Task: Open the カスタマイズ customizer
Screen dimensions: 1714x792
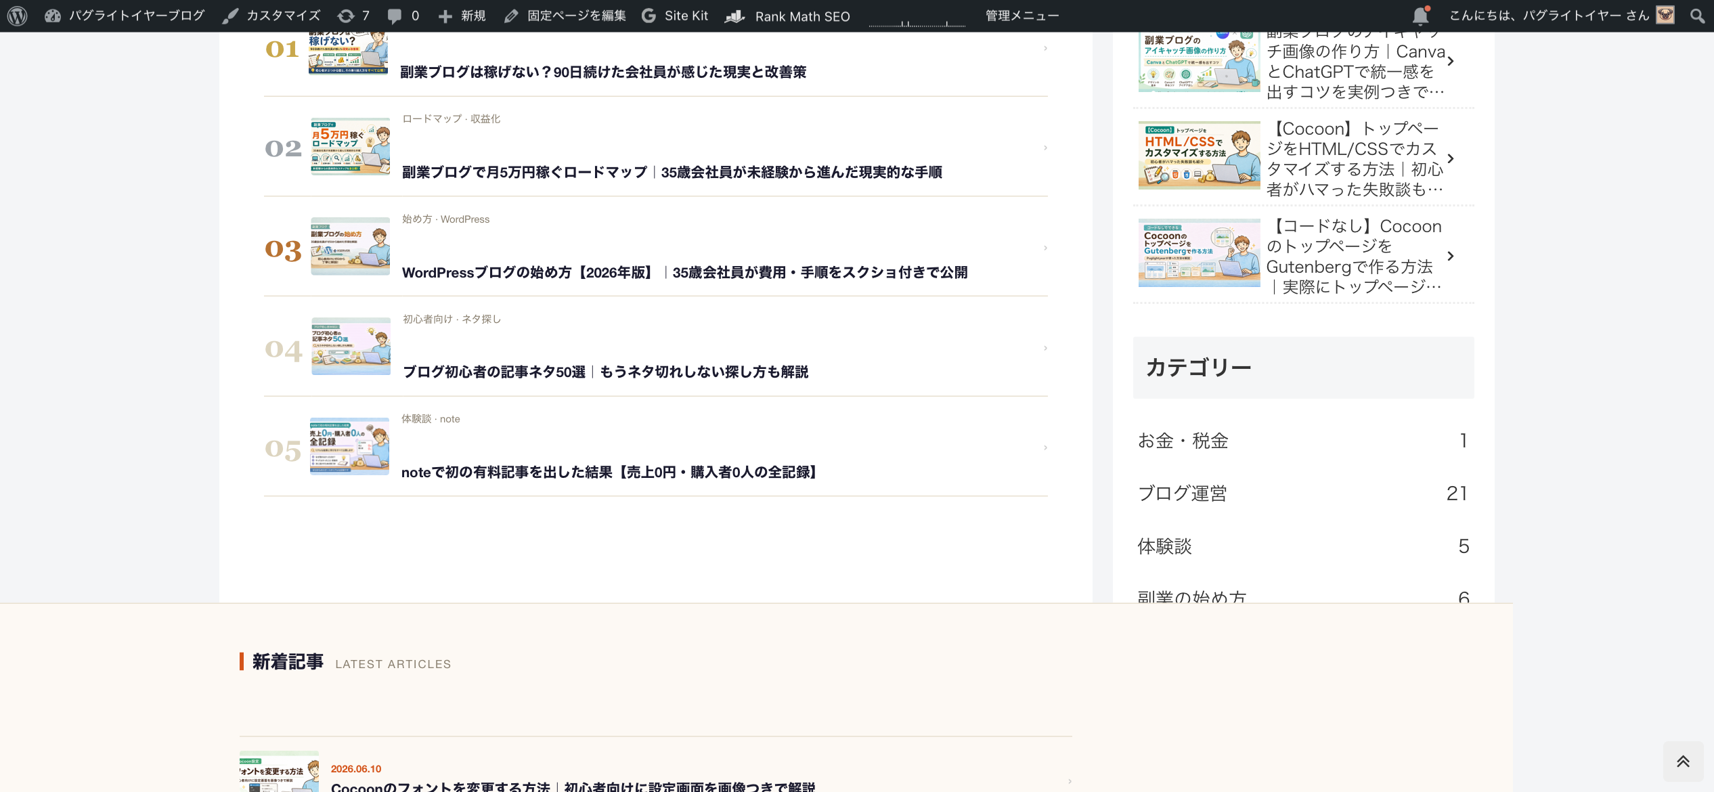Action: (271, 16)
